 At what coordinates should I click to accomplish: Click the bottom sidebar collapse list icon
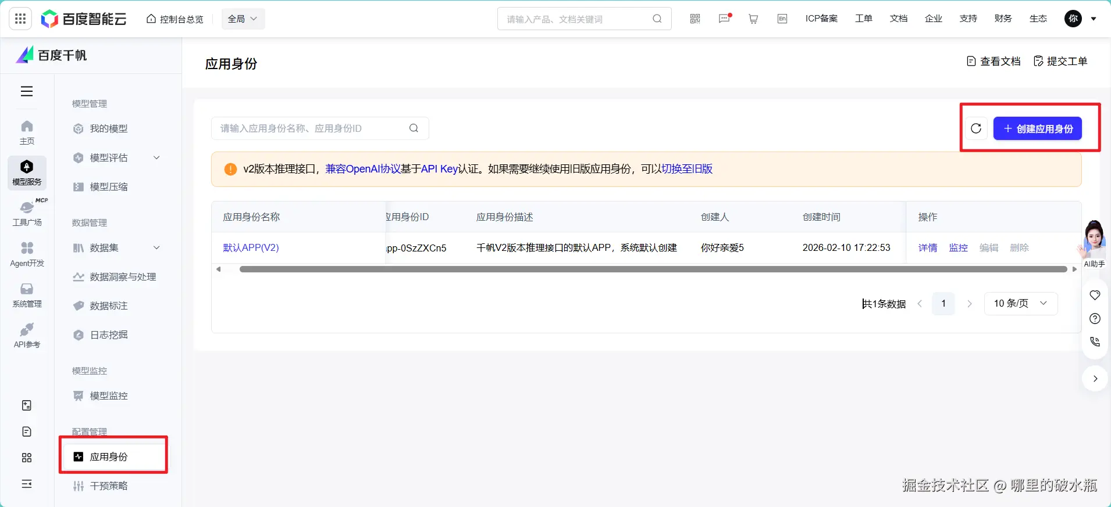click(27, 484)
